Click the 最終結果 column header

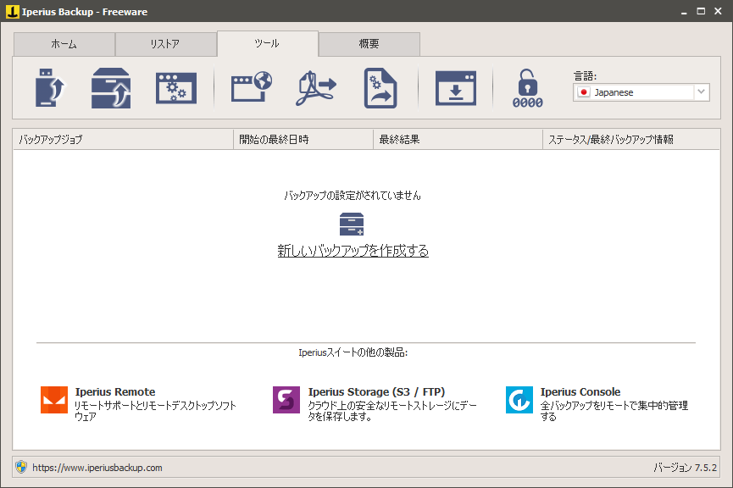(458, 139)
